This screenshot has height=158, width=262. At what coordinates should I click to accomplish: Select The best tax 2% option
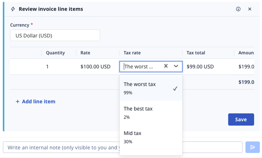[x=151, y=113]
